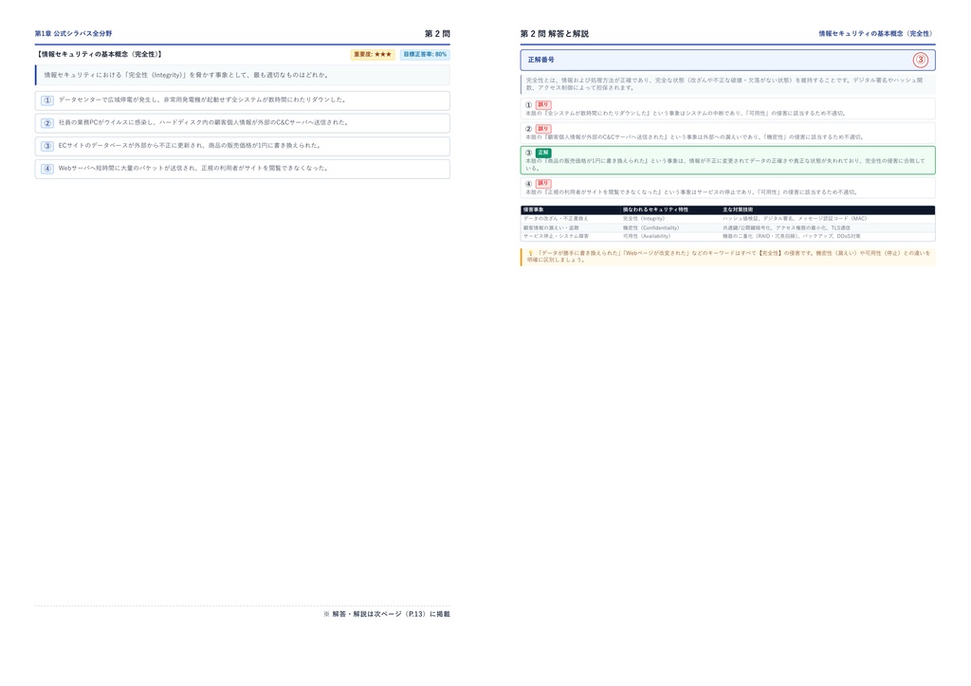Click the explanation mentioning 全システムが数時間にわたりダウンした

click(686, 113)
